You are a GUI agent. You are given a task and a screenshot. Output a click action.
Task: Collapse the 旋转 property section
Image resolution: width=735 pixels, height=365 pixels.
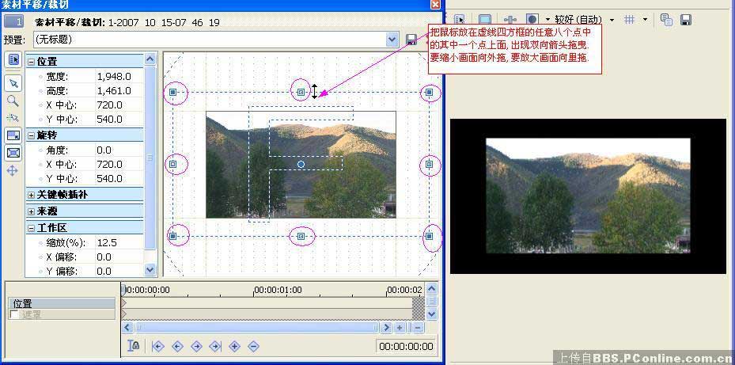point(31,135)
